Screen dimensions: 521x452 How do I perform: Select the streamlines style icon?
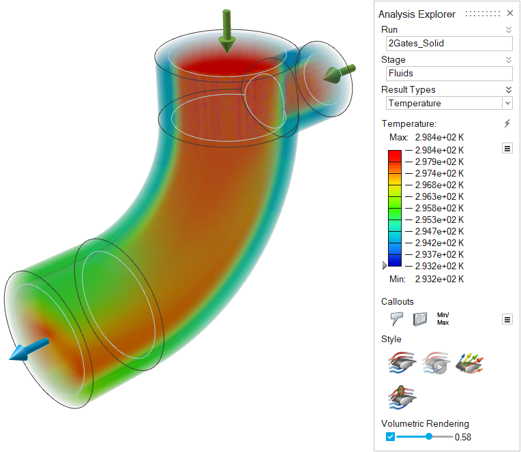point(402,363)
